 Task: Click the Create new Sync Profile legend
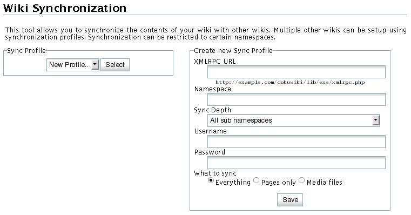click(x=233, y=51)
